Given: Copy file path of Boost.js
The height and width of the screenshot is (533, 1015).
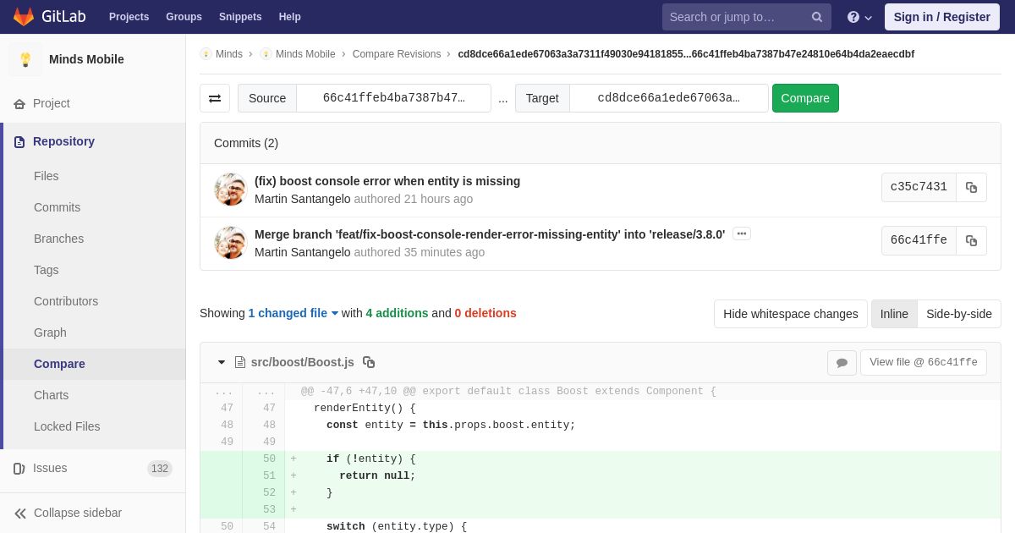Looking at the screenshot, I should [x=369, y=362].
